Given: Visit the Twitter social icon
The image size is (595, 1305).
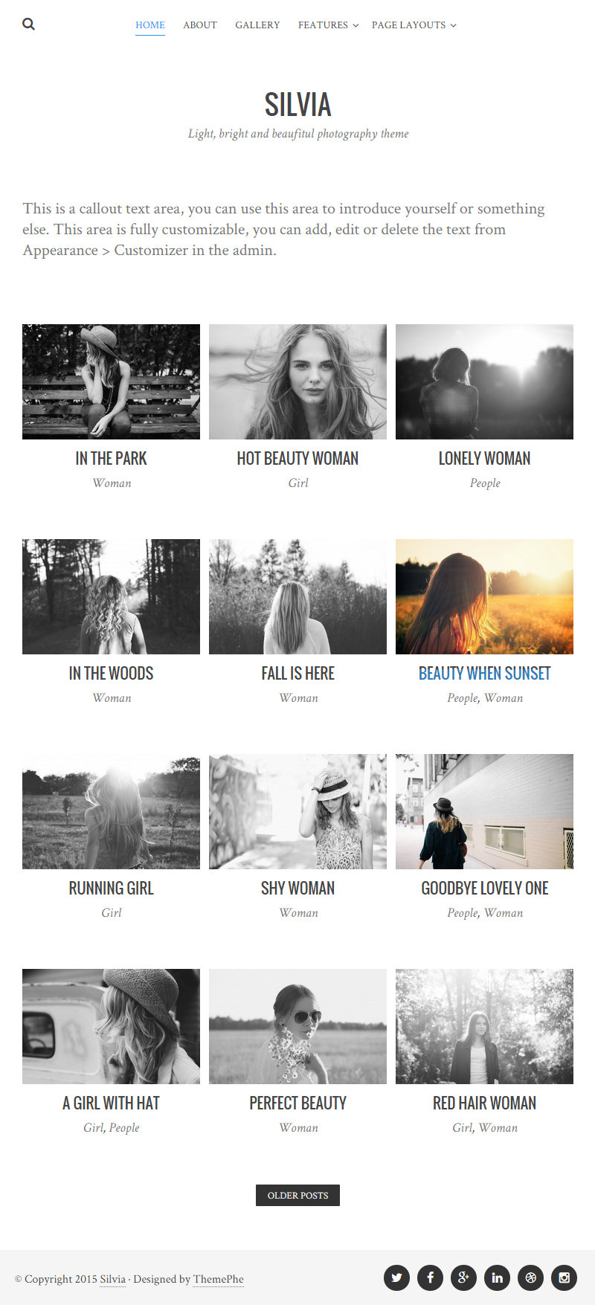Looking at the screenshot, I should tap(397, 1277).
